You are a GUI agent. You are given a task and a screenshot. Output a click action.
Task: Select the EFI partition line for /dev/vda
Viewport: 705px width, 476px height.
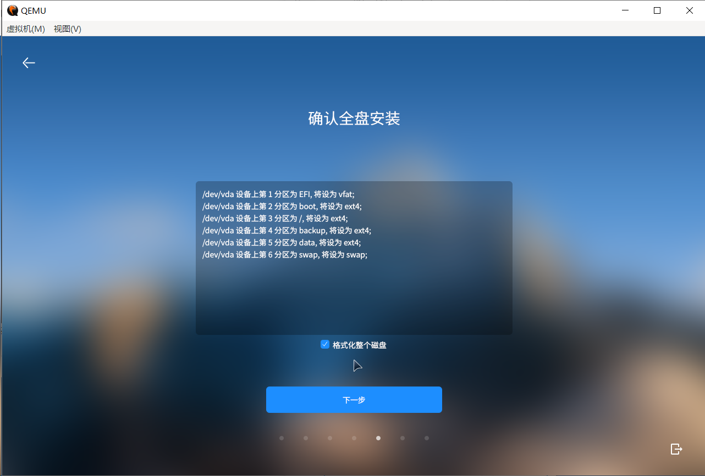(x=278, y=194)
